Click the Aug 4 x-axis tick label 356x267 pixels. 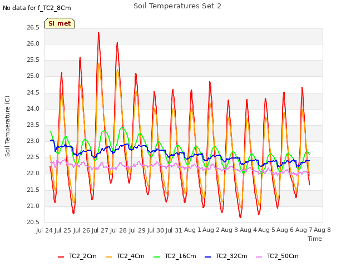click(x=248, y=230)
